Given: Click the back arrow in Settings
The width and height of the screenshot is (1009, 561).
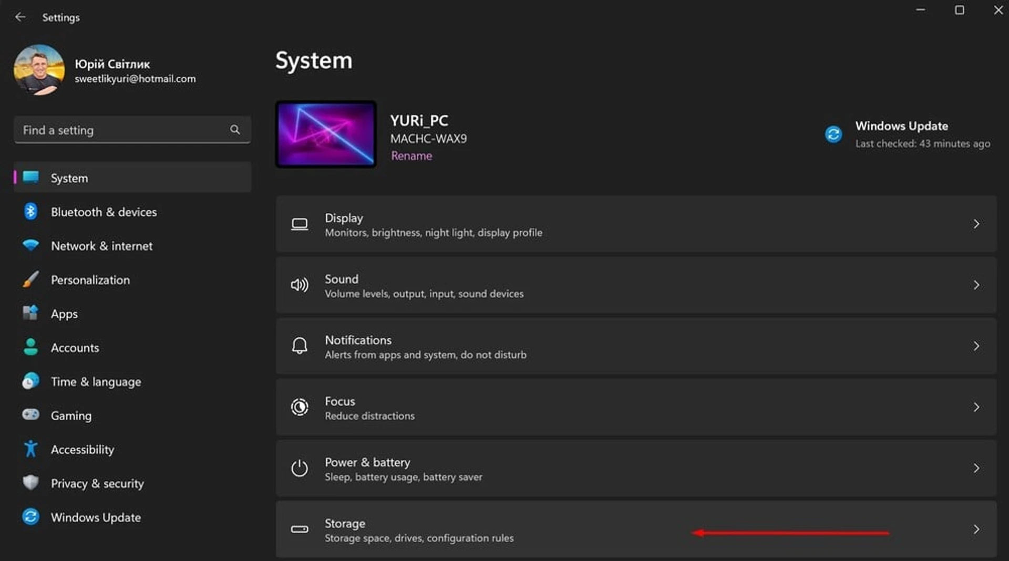Looking at the screenshot, I should (20, 17).
